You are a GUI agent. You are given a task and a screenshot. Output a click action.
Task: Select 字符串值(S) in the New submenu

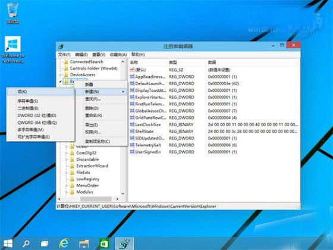coord(40,101)
